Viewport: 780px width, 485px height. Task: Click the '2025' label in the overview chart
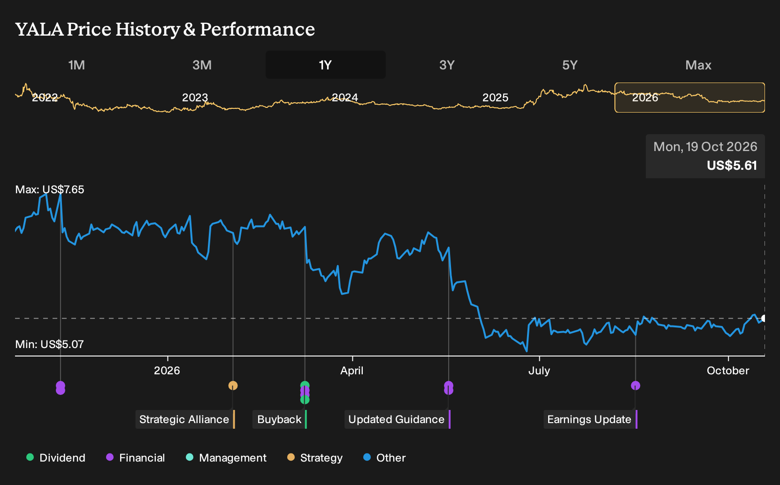point(496,98)
